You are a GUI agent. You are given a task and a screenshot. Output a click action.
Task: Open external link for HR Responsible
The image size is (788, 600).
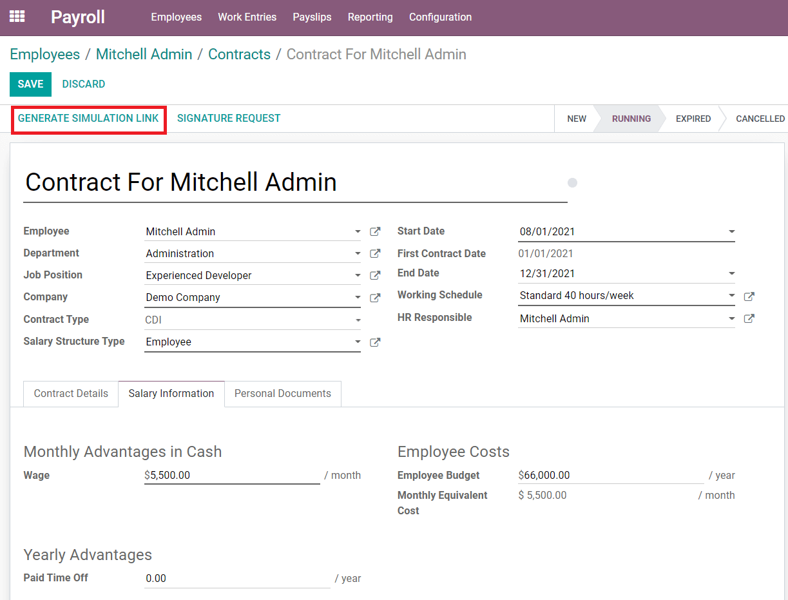click(749, 319)
